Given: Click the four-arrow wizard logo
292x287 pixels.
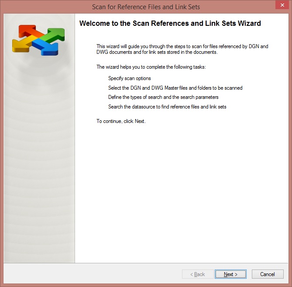Looking at the screenshot, I should (38, 40).
